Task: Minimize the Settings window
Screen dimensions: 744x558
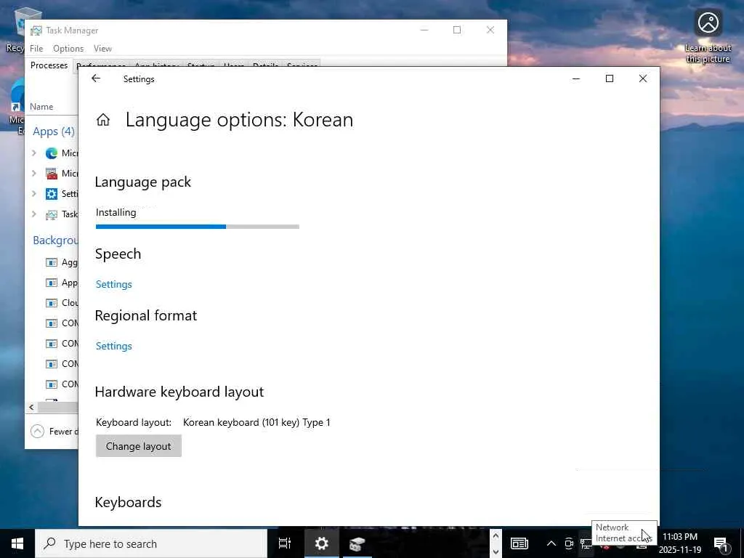Action: (x=576, y=78)
